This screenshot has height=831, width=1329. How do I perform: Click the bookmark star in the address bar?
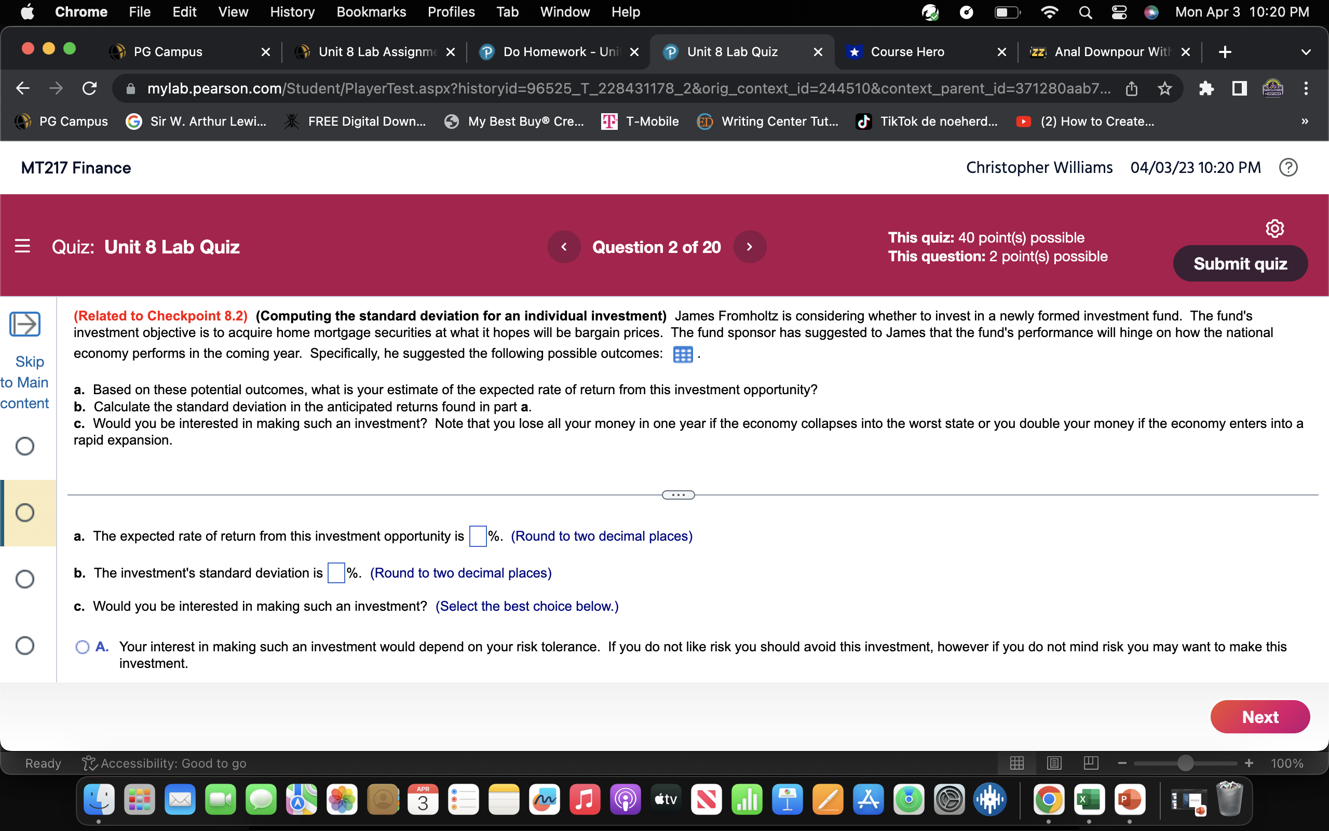click(1165, 88)
